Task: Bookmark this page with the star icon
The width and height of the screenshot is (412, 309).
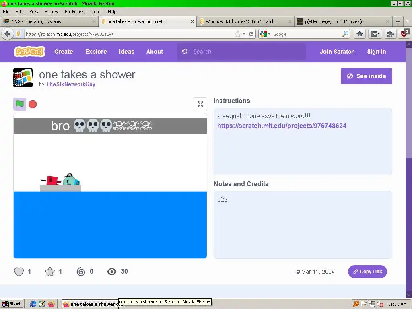Action: pos(237,34)
